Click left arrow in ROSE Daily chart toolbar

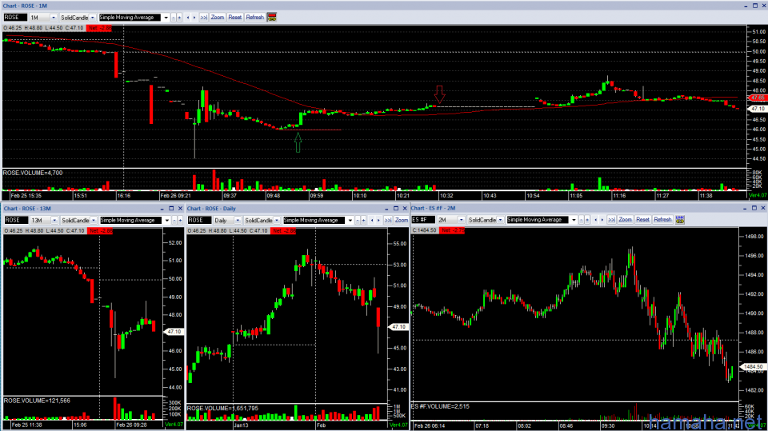tap(372, 221)
